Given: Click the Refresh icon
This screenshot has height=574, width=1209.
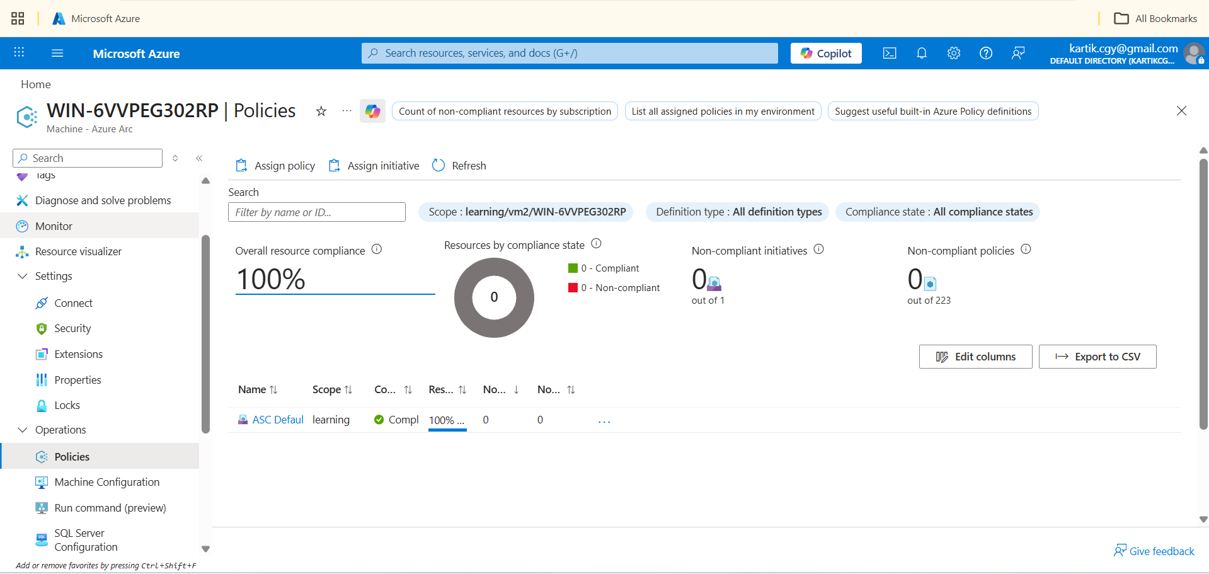Looking at the screenshot, I should [438, 166].
